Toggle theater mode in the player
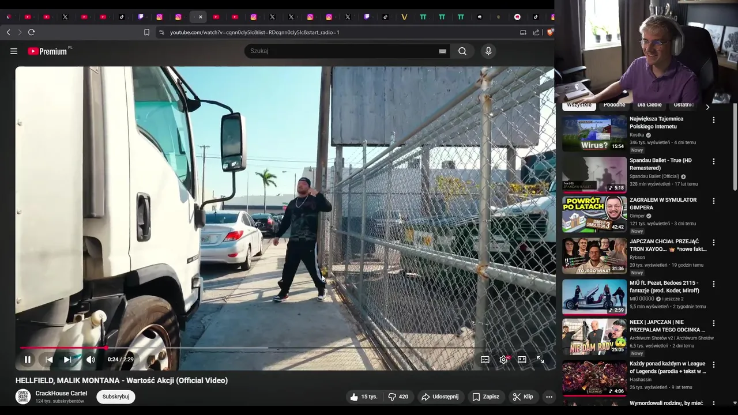The width and height of the screenshot is (738, 415). tap(522, 360)
